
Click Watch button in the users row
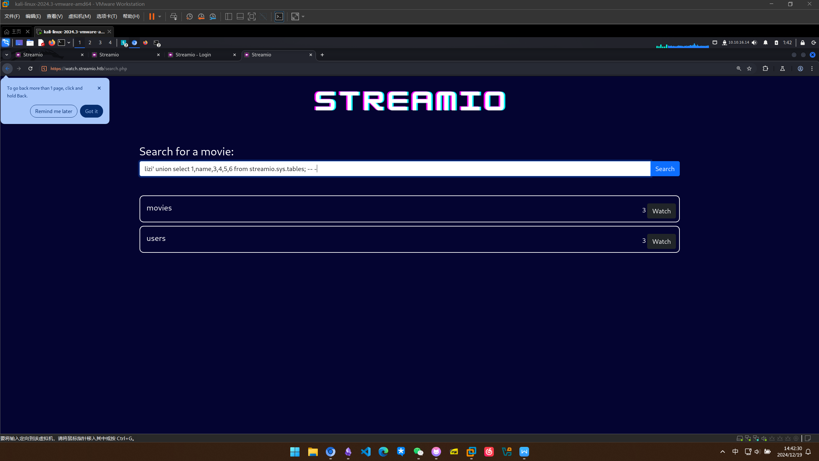pyautogui.click(x=661, y=242)
